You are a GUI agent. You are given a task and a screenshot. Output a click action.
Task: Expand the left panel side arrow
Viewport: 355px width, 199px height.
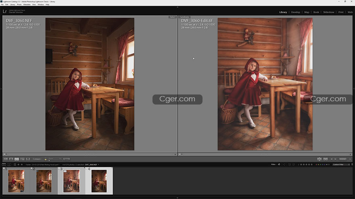click(1, 89)
